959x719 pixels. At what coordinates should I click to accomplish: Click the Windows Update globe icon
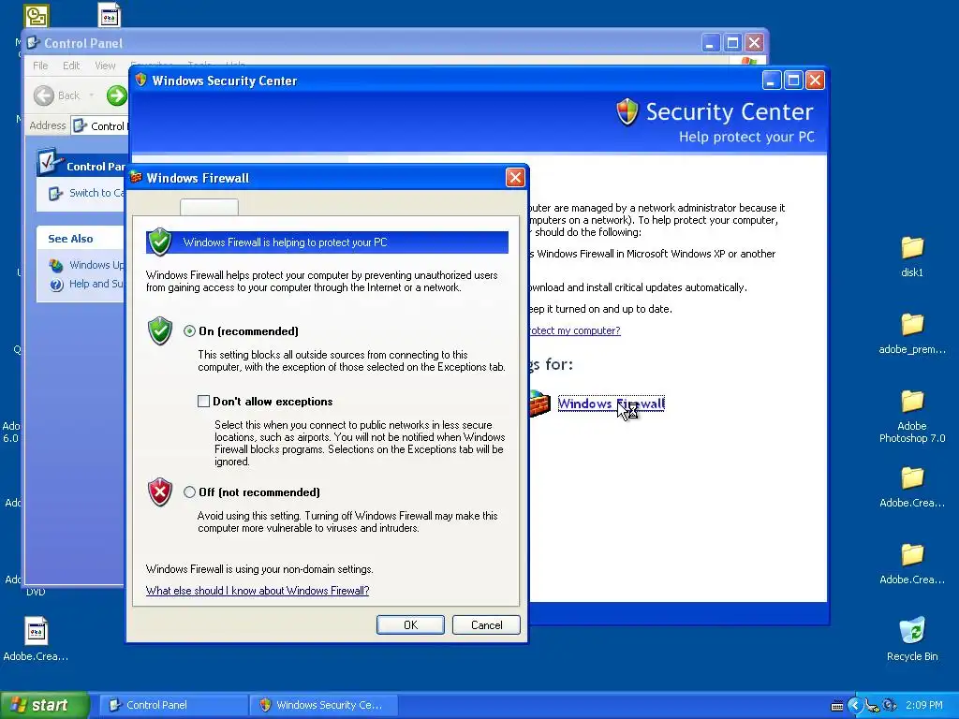click(x=56, y=265)
